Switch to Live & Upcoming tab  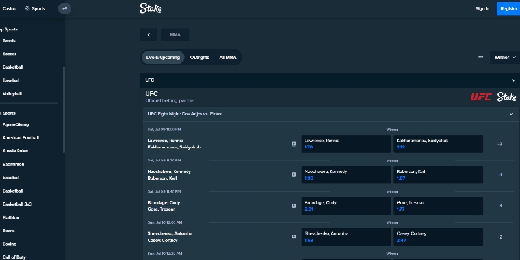(163, 57)
